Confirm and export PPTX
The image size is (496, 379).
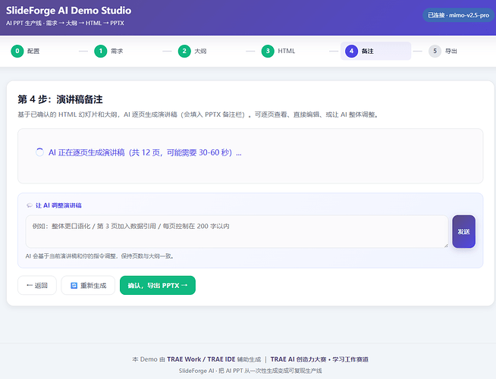[158, 286]
